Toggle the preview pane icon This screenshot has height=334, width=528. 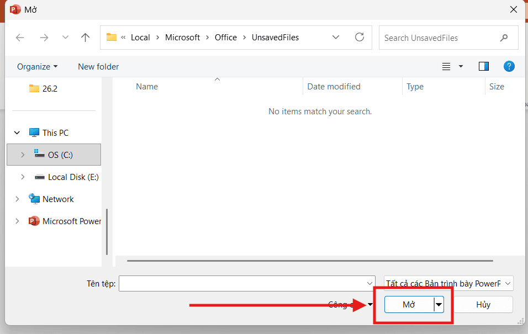484,66
